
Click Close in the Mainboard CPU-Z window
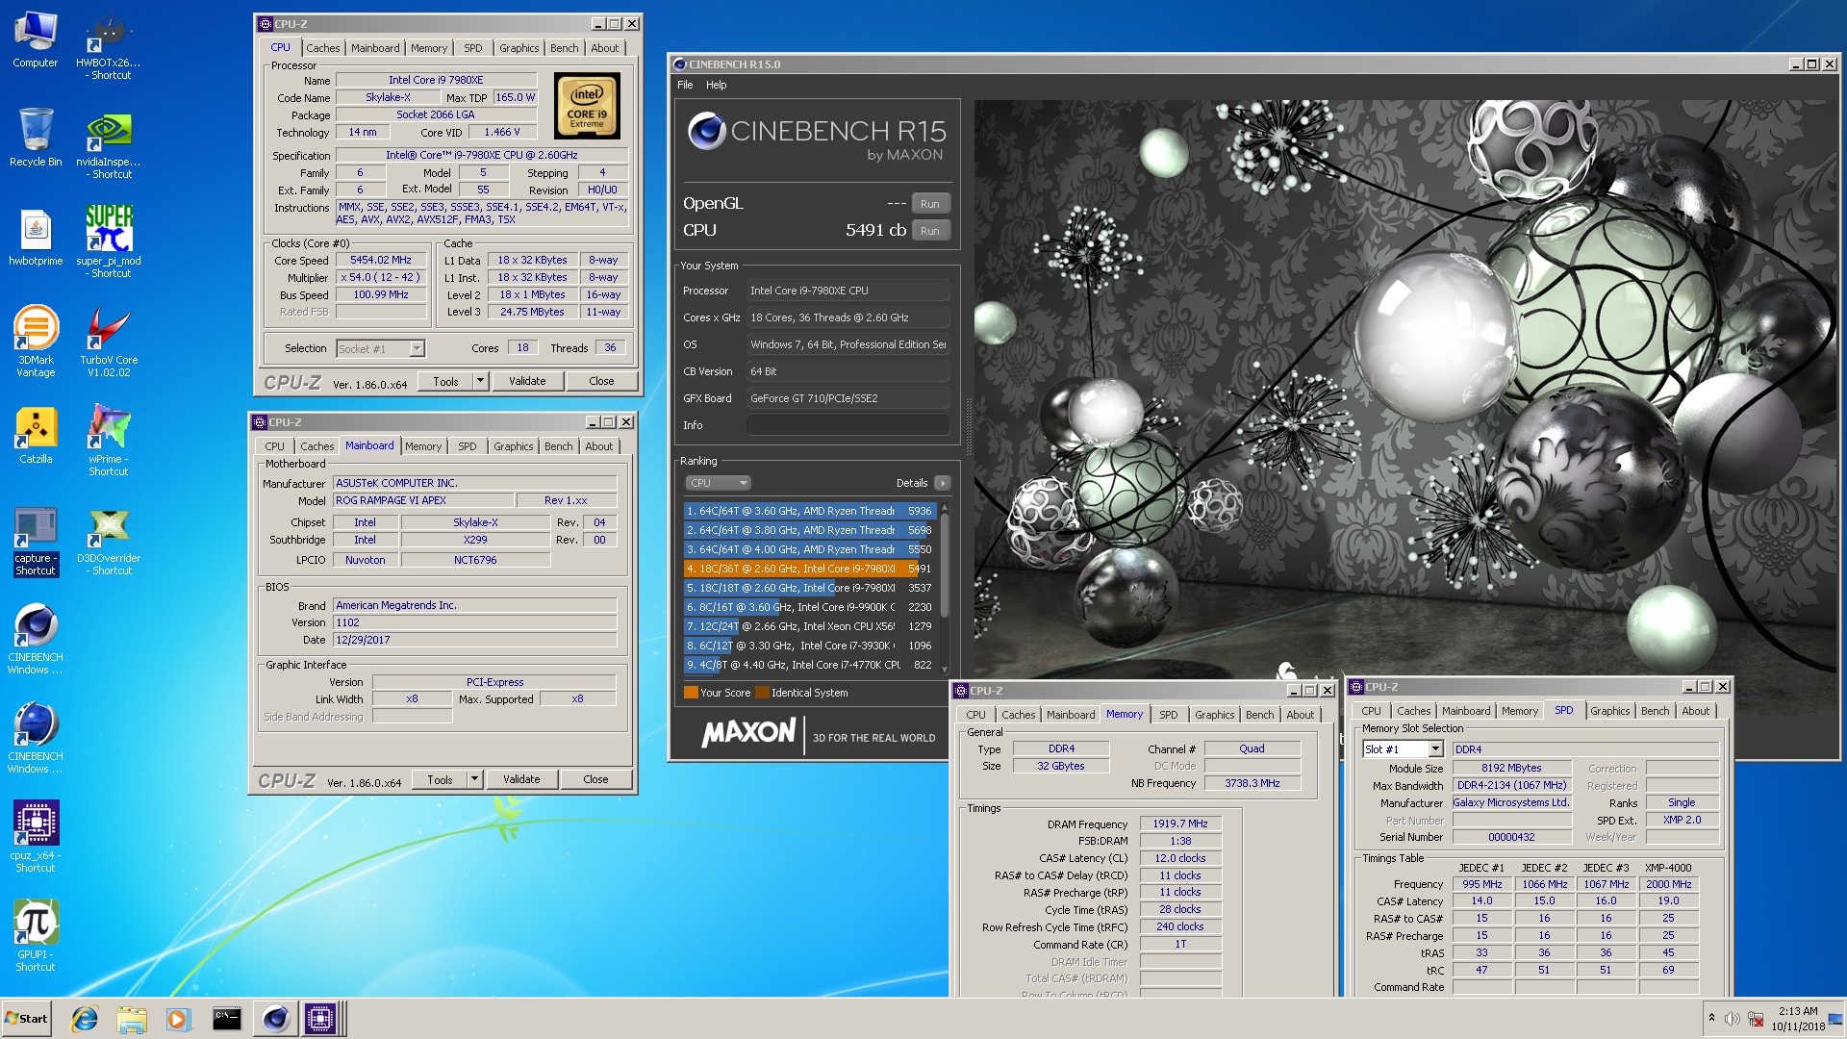[595, 779]
